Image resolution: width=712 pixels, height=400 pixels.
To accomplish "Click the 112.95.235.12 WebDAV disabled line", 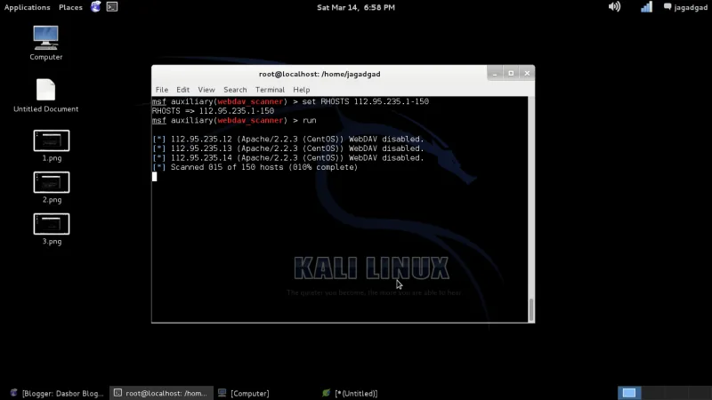I will point(287,140).
